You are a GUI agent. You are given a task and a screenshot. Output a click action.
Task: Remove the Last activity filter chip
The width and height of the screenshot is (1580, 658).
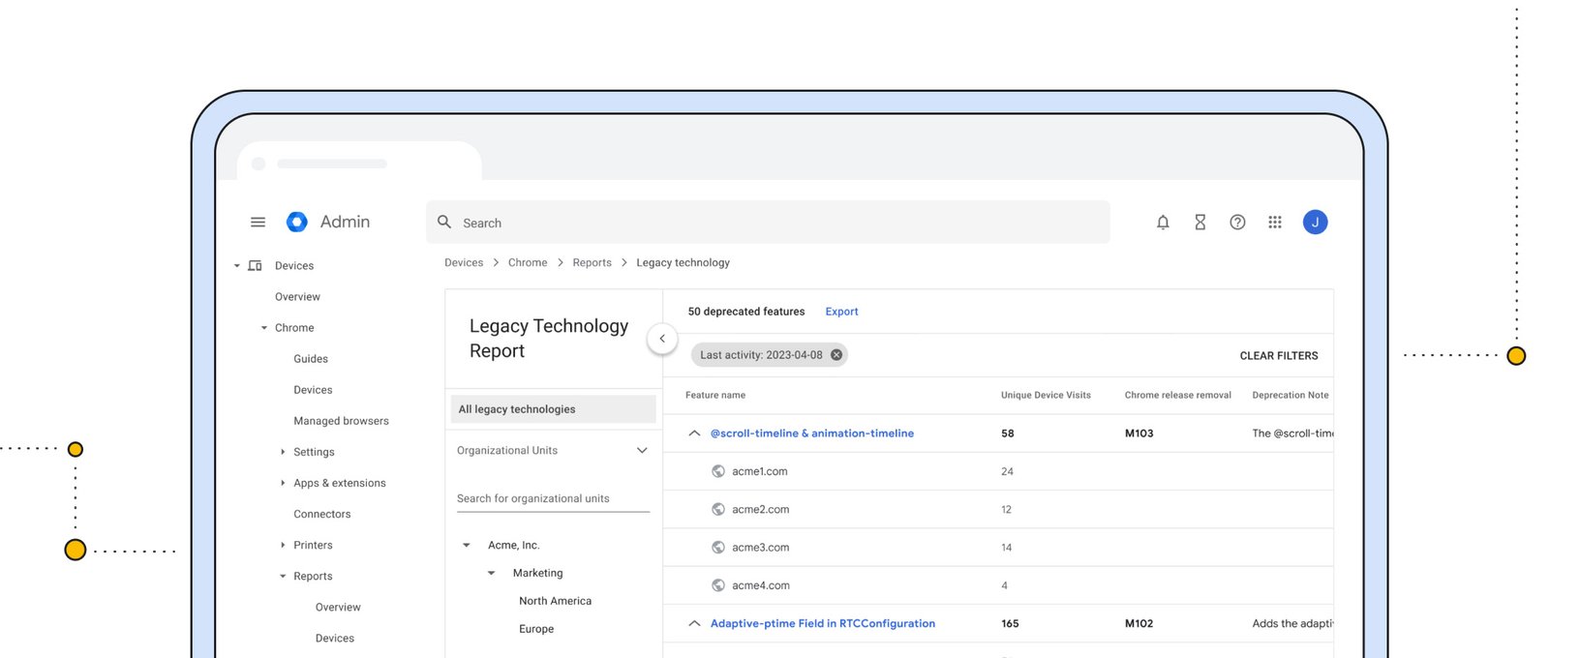pyautogui.click(x=836, y=355)
